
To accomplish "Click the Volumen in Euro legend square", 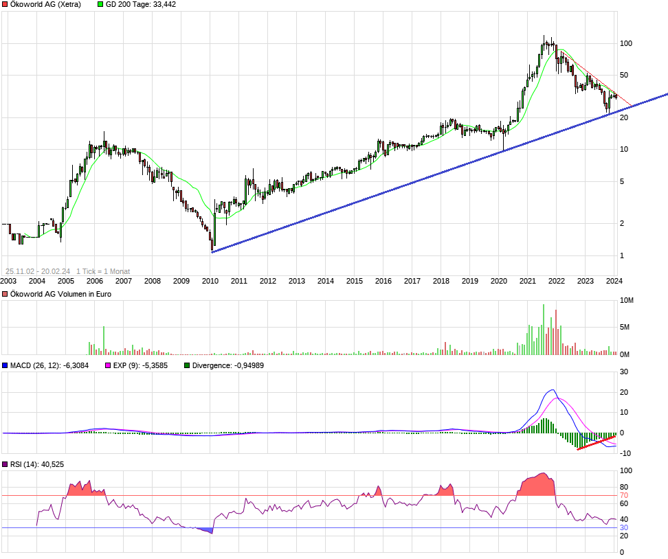I will pos(5,294).
